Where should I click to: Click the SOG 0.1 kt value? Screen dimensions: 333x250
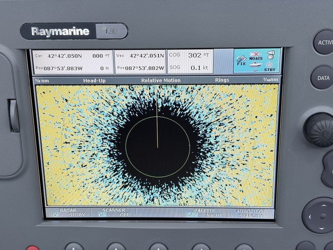(x=199, y=68)
